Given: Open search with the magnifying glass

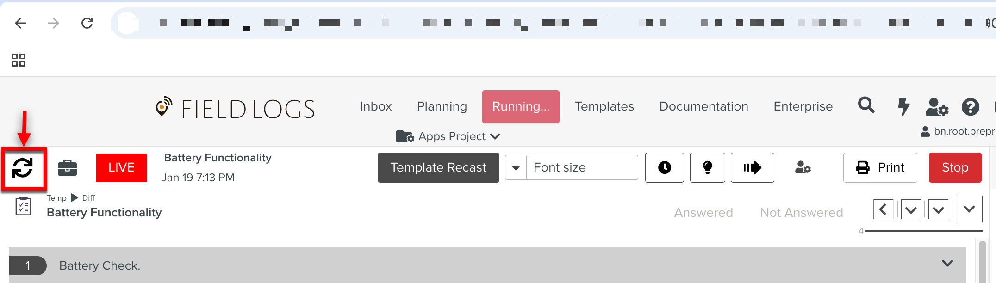Looking at the screenshot, I should [866, 105].
